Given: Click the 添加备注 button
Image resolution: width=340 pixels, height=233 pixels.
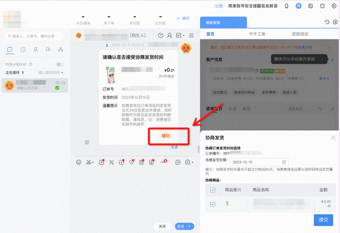Looking at the screenshot, I should (220, 92).
